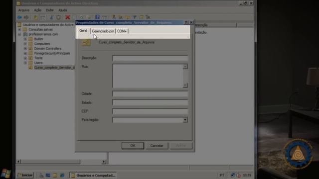Select the Users tree item
The image size is (319, 179).
38,63
